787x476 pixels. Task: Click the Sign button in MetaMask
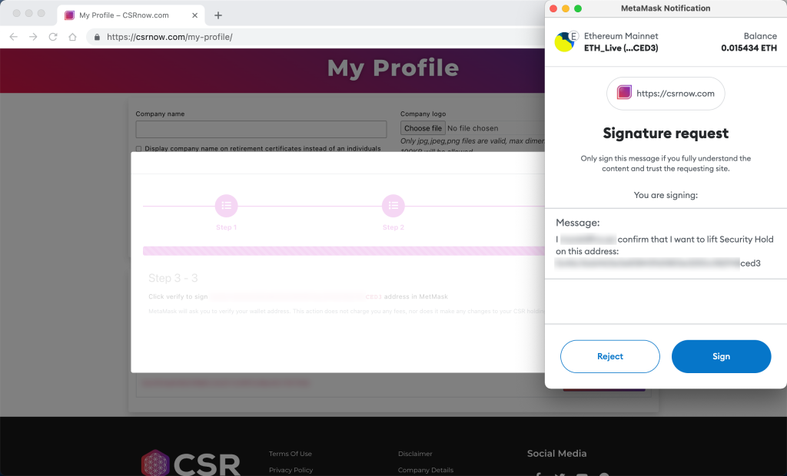coord(721,356)
